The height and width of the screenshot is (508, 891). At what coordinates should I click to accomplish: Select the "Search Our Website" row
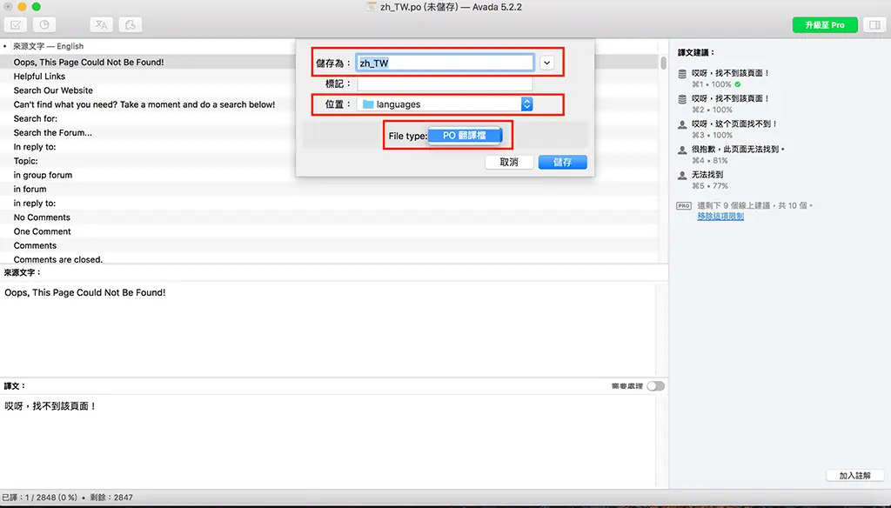click(330, 90)
